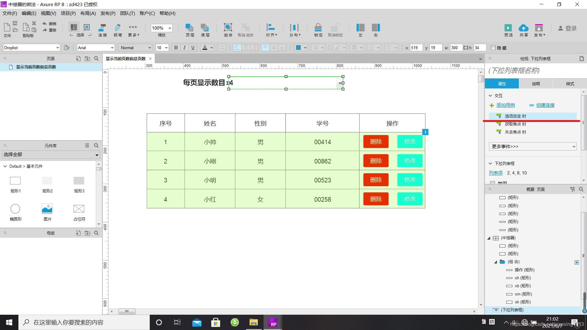Open the 发布(P) menu
The image size is (587, 330).
click(x=108, y=13)
